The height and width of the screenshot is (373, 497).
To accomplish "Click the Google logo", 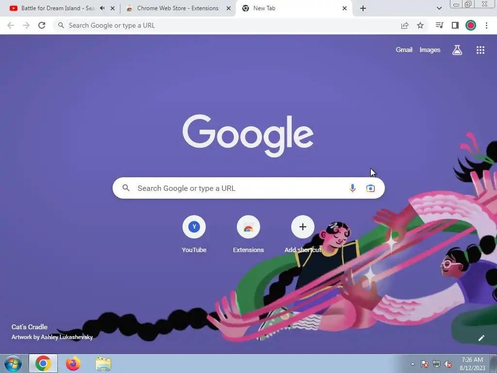I will [x=248, y=136].
